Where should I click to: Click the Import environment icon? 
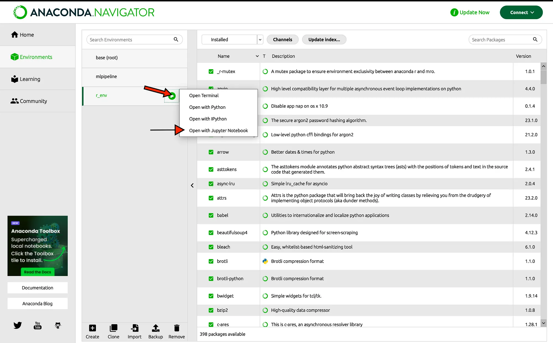135,328
